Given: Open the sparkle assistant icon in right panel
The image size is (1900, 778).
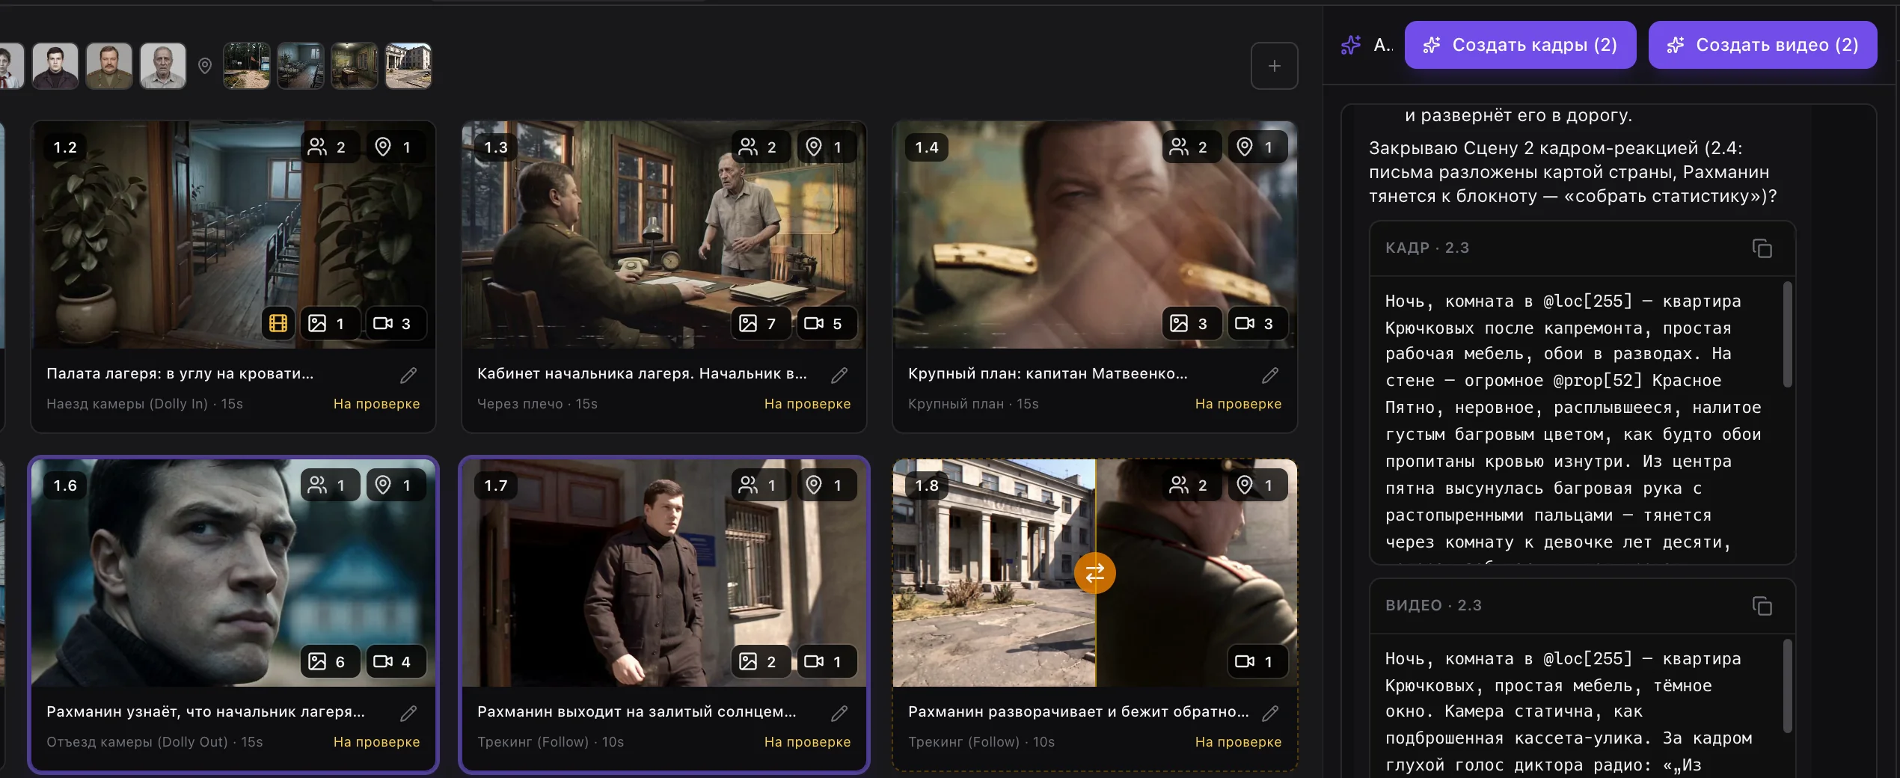Looking at the screenshot, I should click(x=1351, y=45).
